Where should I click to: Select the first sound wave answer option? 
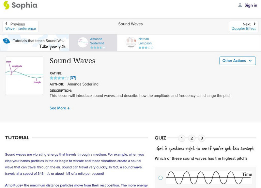click(161, 178)
